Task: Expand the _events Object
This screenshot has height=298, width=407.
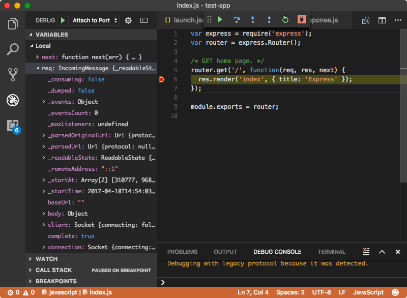Action: click(x=44, y=102)
